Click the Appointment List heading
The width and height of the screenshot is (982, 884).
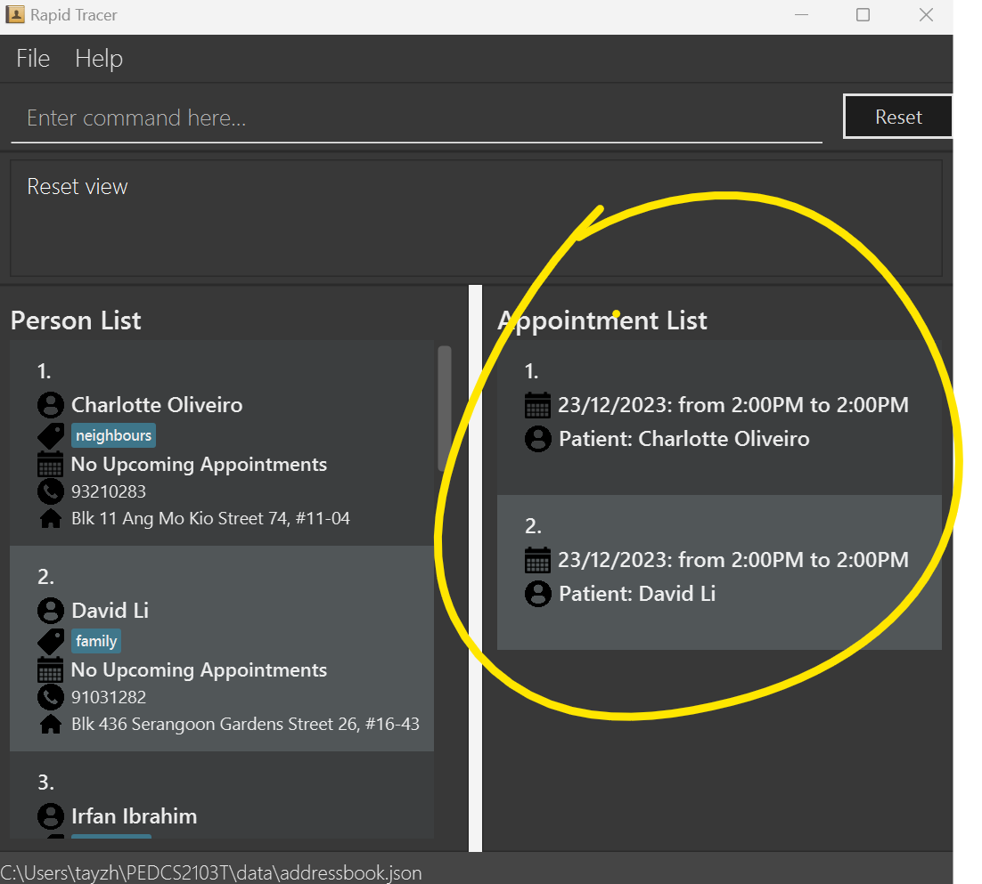click(x=602, y=320)
